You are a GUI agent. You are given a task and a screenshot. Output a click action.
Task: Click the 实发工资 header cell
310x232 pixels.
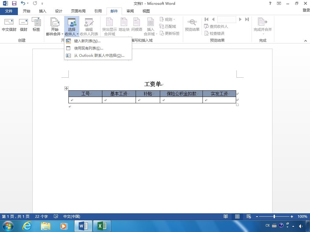(x=219, y=94)
